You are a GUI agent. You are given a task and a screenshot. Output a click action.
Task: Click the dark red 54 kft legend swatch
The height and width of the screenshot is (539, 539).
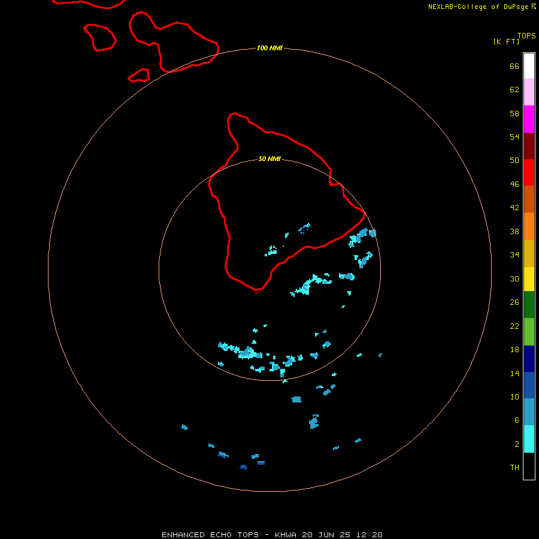[529, 146]
